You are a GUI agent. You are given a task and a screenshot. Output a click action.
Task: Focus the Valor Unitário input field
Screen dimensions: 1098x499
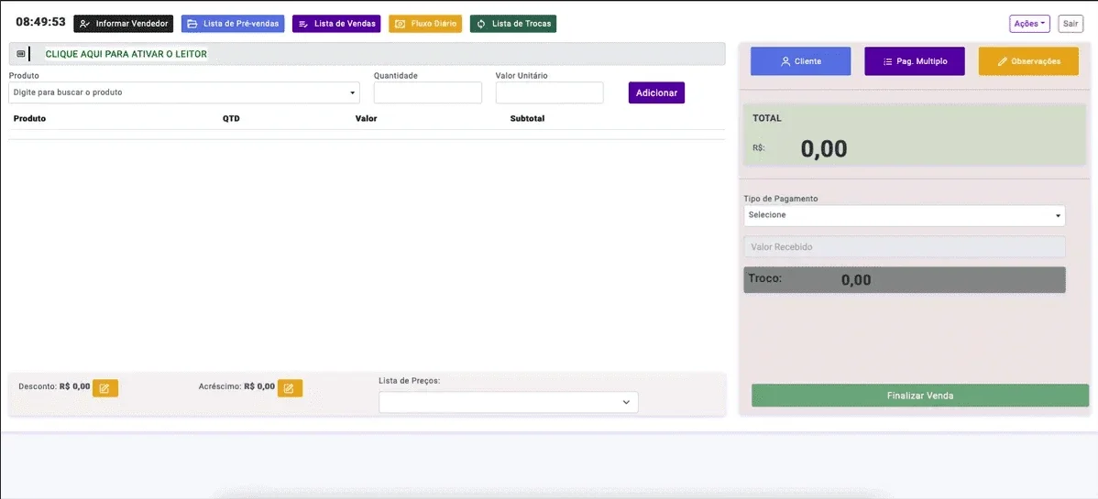tap(550, 92)
